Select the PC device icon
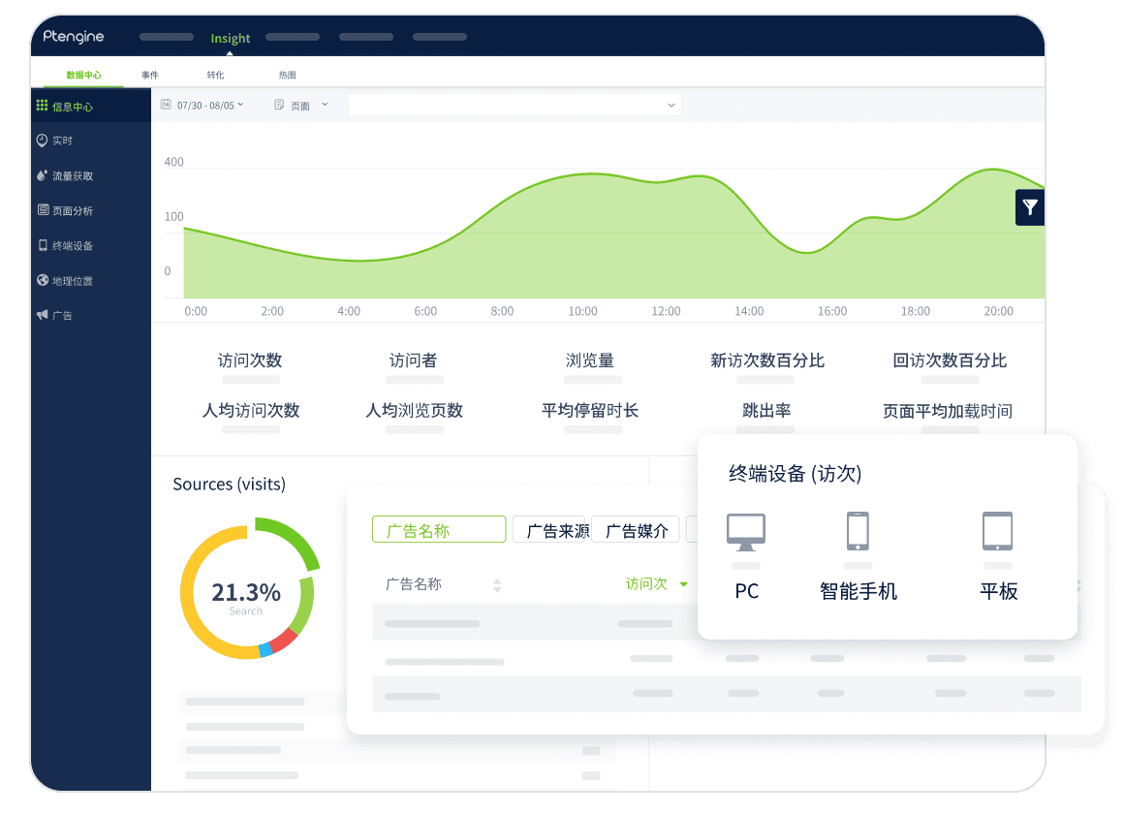Viewport: 1124px width, 814px height. [745, 531]
